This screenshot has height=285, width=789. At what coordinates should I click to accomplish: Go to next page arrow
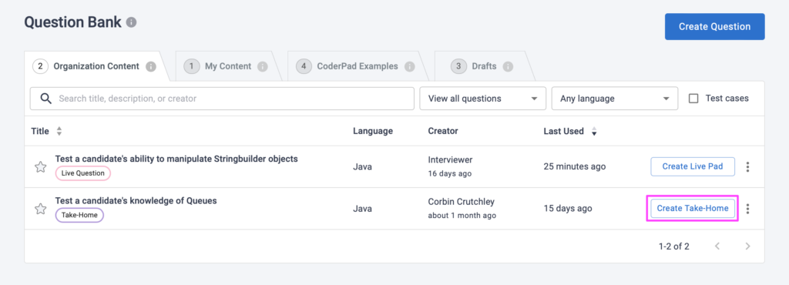click(x=747, y=246)
